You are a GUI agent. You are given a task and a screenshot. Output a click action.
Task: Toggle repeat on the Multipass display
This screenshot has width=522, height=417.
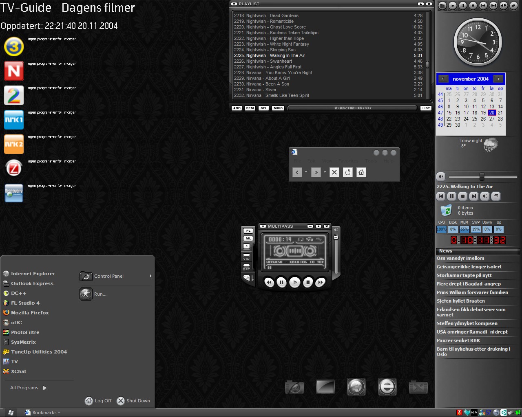click(301, 239)
